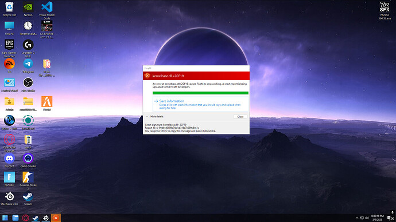Select the SteelSeries GG desktop icon

click(x=9, y=199)
